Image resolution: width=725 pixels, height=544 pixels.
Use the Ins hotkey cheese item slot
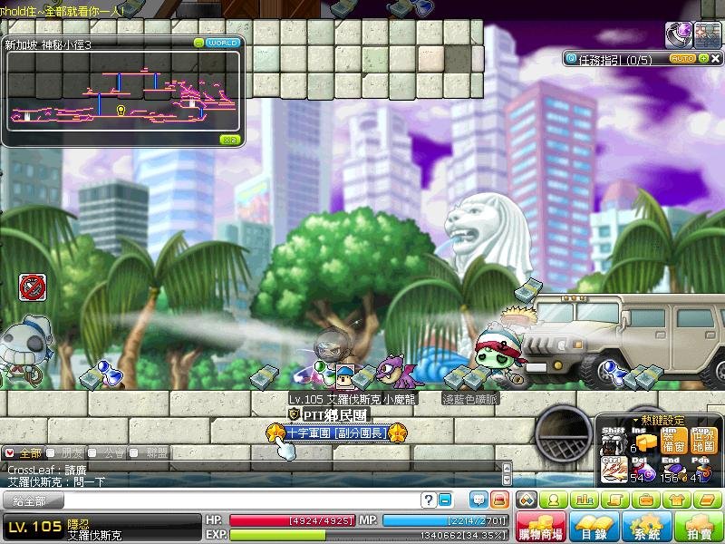[643, 442]
